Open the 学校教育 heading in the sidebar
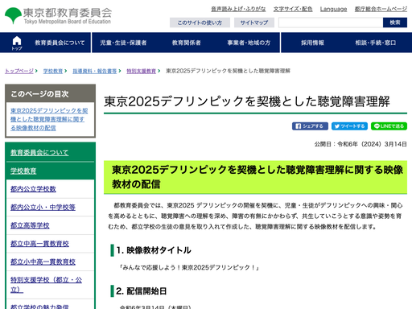 click(x=23, y=171)
